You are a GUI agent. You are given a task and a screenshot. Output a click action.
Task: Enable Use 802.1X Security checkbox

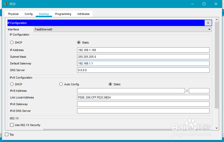click(x=12, y=125)
